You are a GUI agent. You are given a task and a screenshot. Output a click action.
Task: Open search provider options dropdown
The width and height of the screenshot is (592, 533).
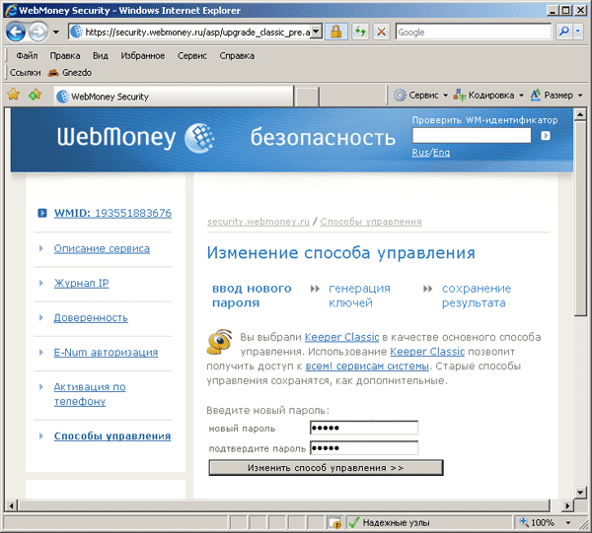coord(578,32)
